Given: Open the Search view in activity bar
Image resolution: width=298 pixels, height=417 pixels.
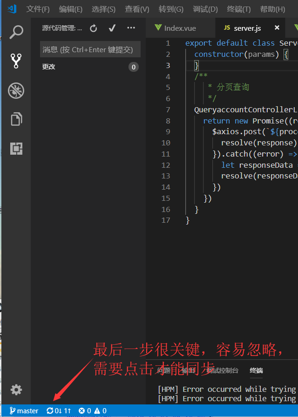Looking at the screenshot, I should point(16,32).
